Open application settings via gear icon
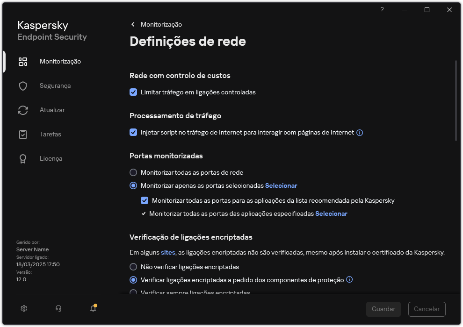 [x=23, y=308]
